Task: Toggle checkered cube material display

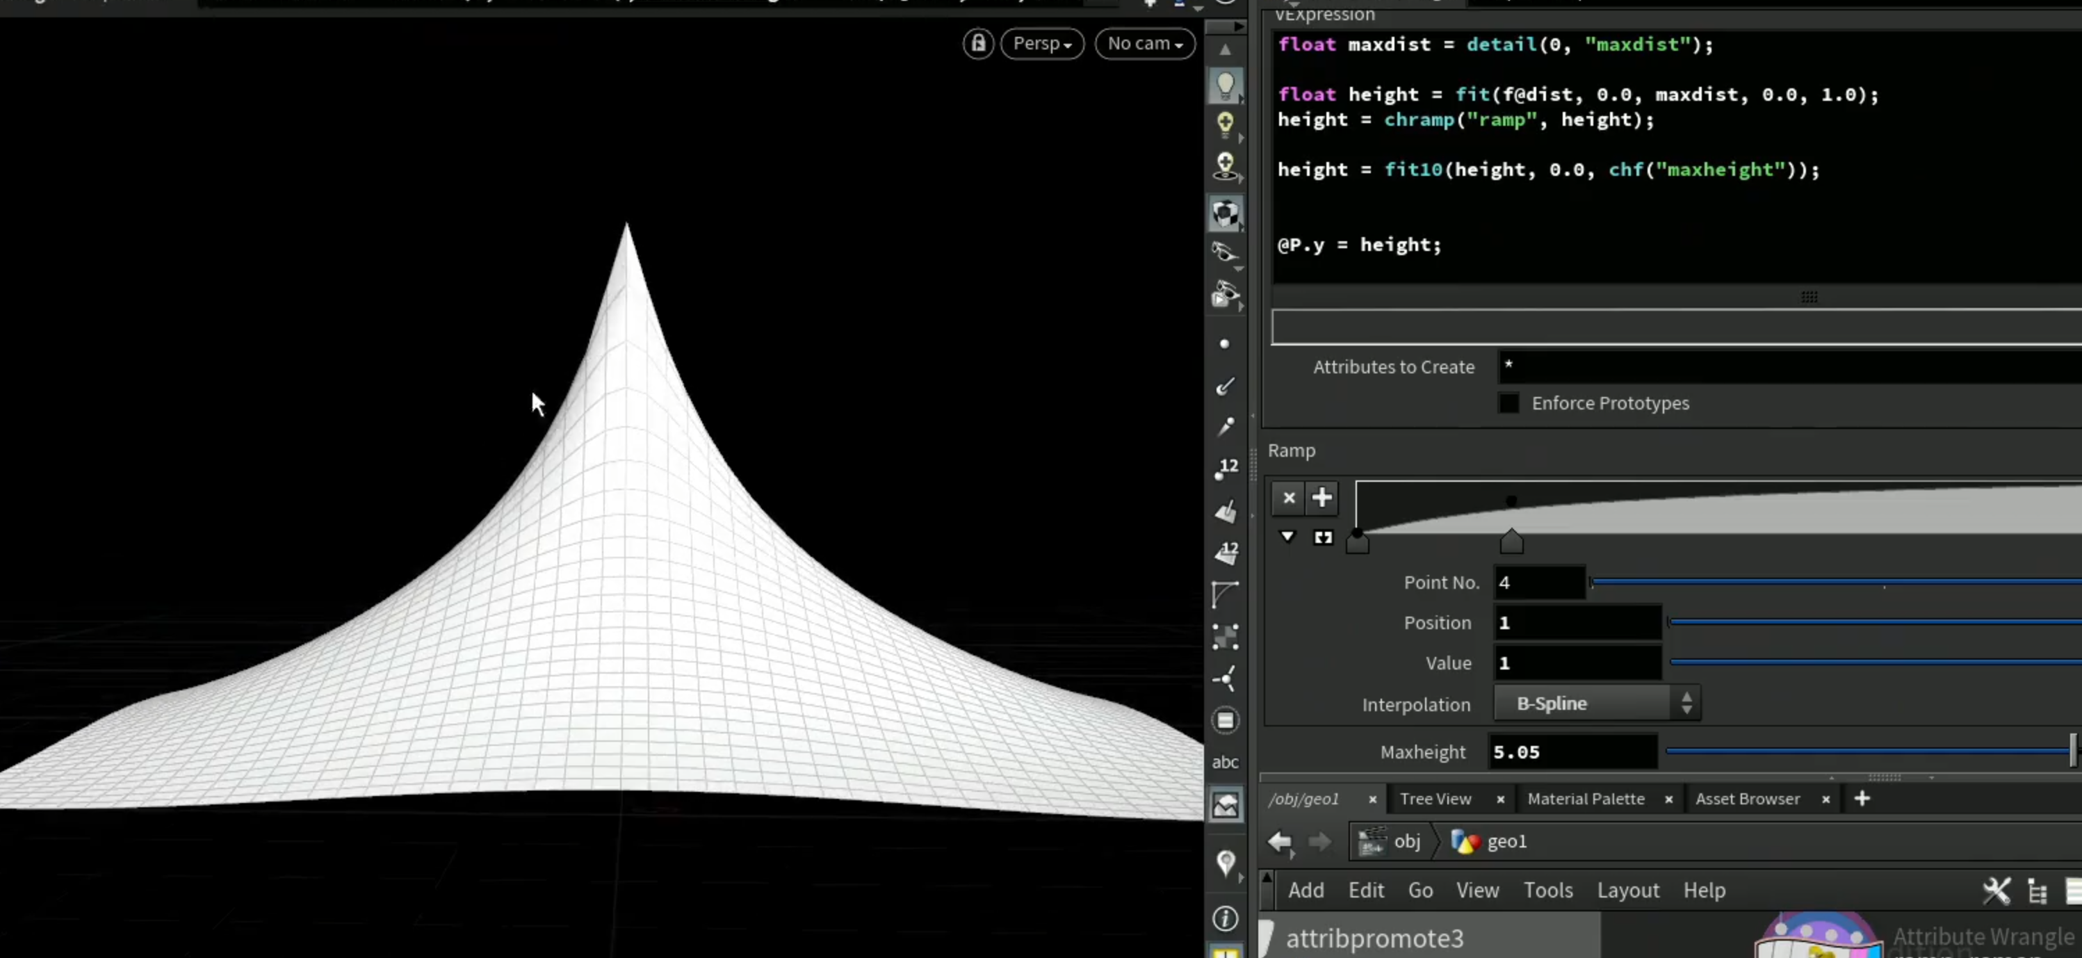Action: 1226,213
